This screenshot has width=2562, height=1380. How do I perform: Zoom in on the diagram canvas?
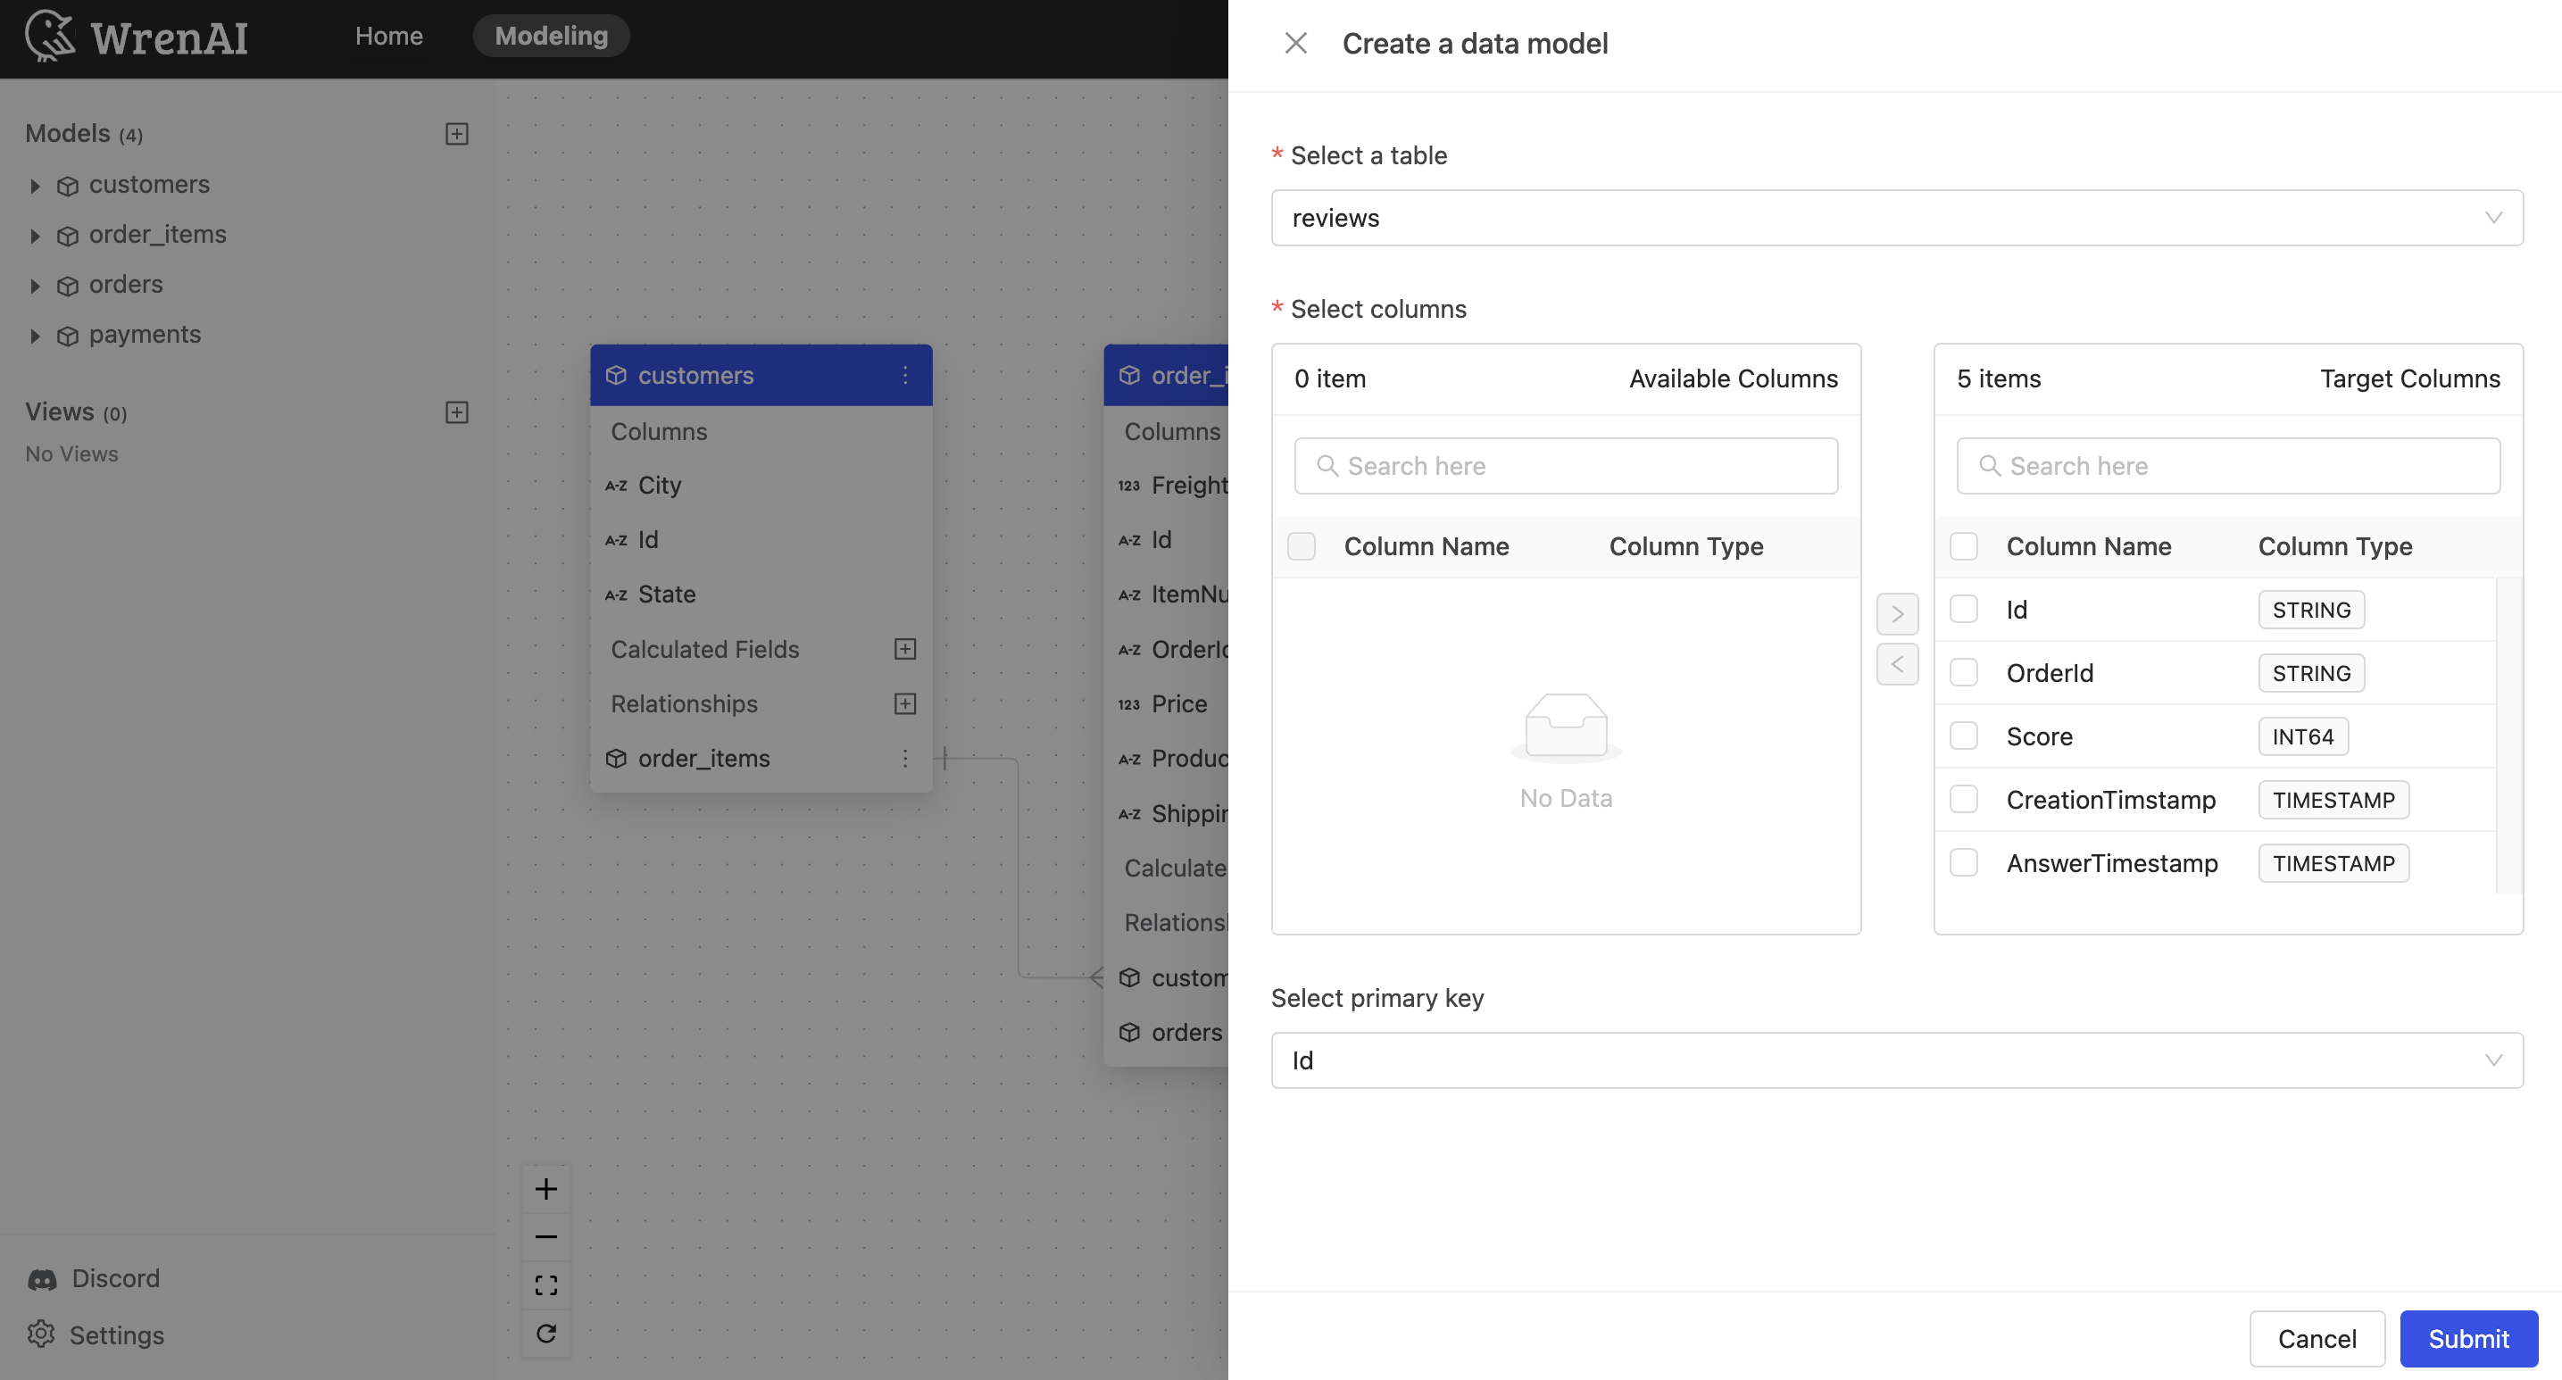(546, 1189)
